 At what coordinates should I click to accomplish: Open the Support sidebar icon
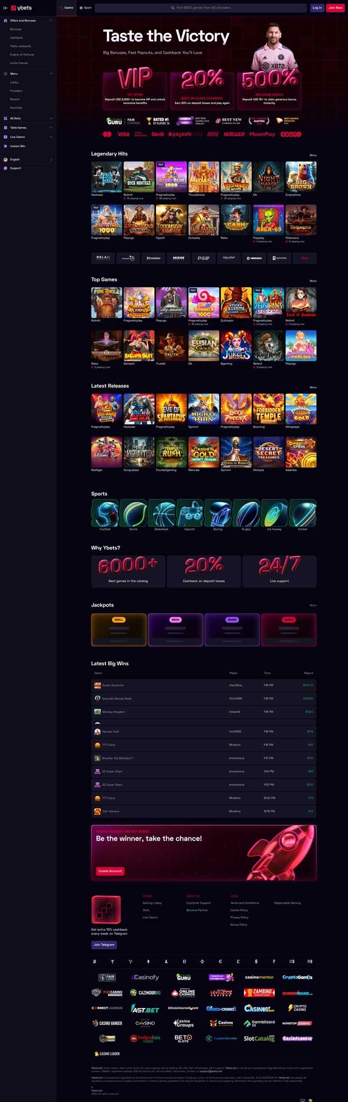click(5, 168)
